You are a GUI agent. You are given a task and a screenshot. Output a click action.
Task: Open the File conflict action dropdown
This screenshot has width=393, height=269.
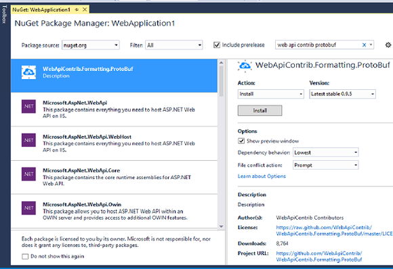click(x=325, y=165)
